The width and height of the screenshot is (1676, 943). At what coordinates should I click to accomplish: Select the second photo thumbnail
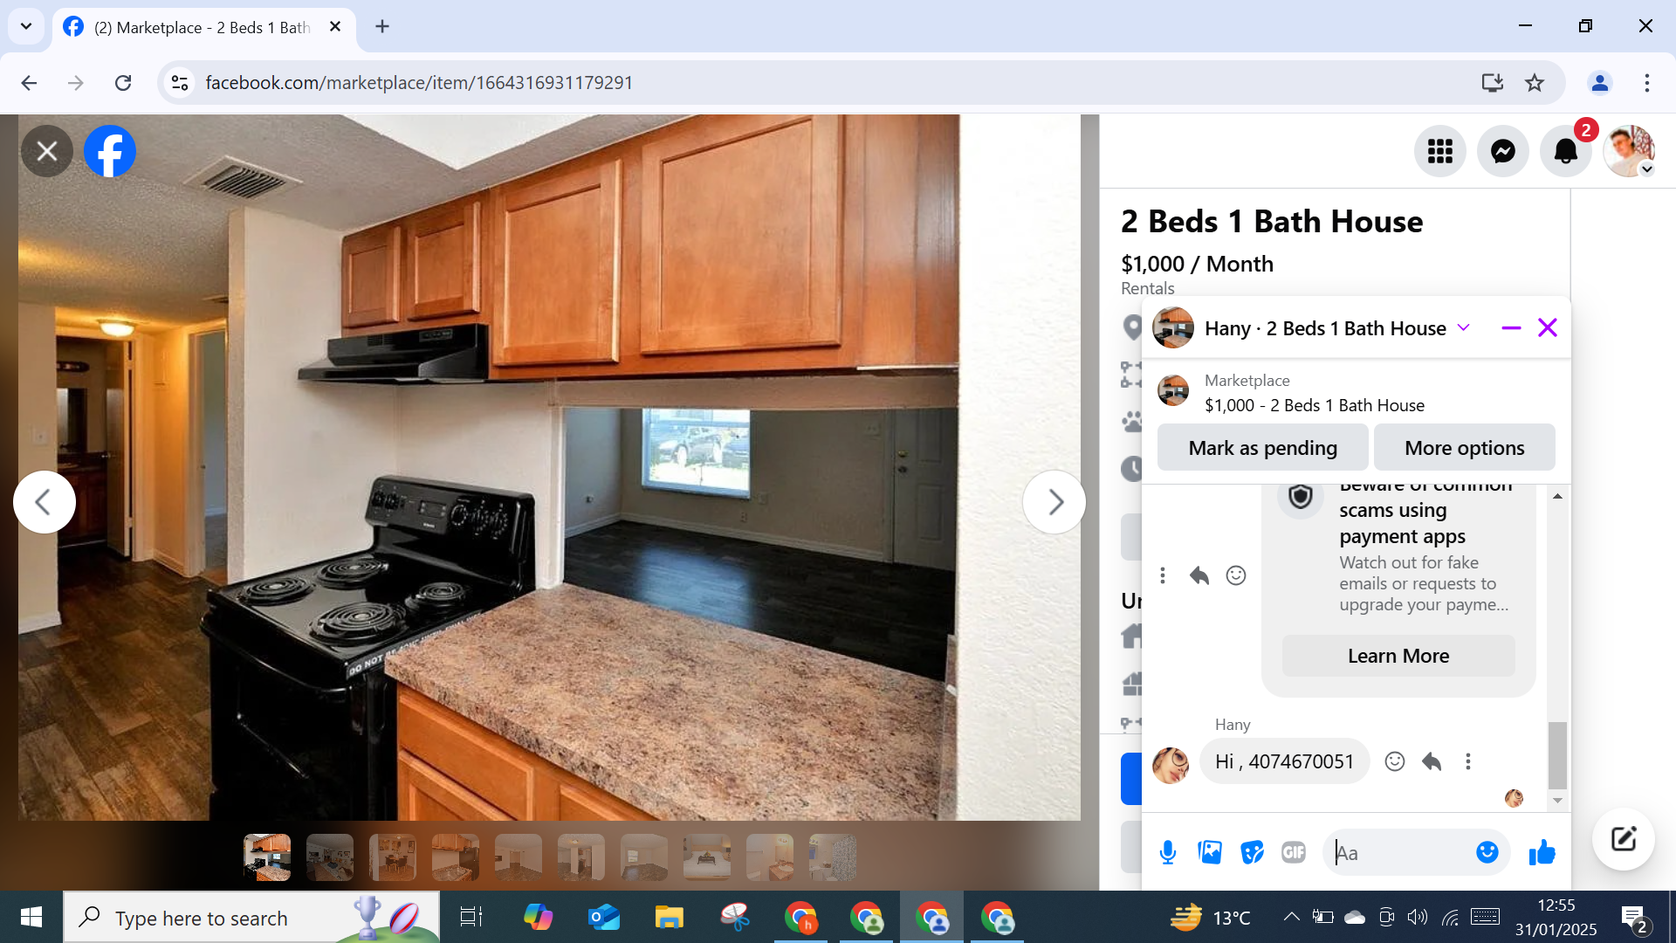coord(330,857)
